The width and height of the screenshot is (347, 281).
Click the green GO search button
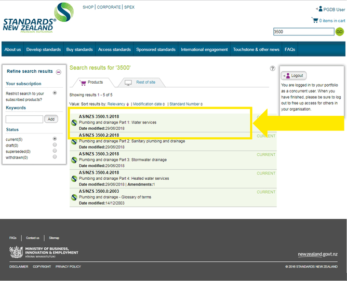point(340,32)
